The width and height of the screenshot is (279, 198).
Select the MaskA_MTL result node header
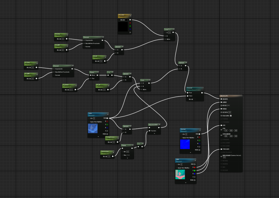231,96
